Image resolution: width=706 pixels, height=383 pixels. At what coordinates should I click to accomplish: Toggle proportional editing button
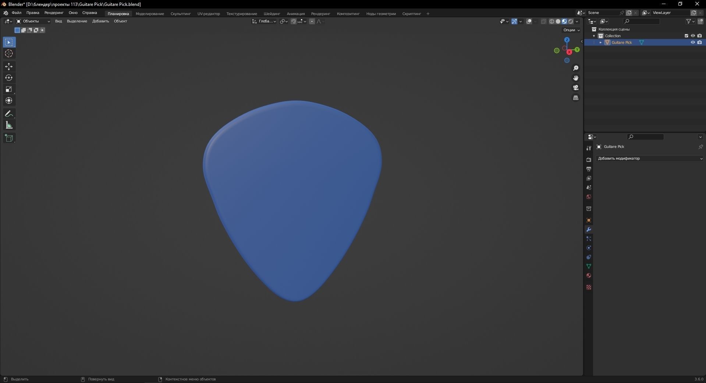pos(312,21)
